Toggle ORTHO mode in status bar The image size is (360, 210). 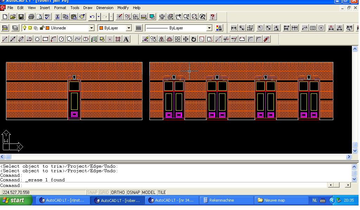(118, 192)
